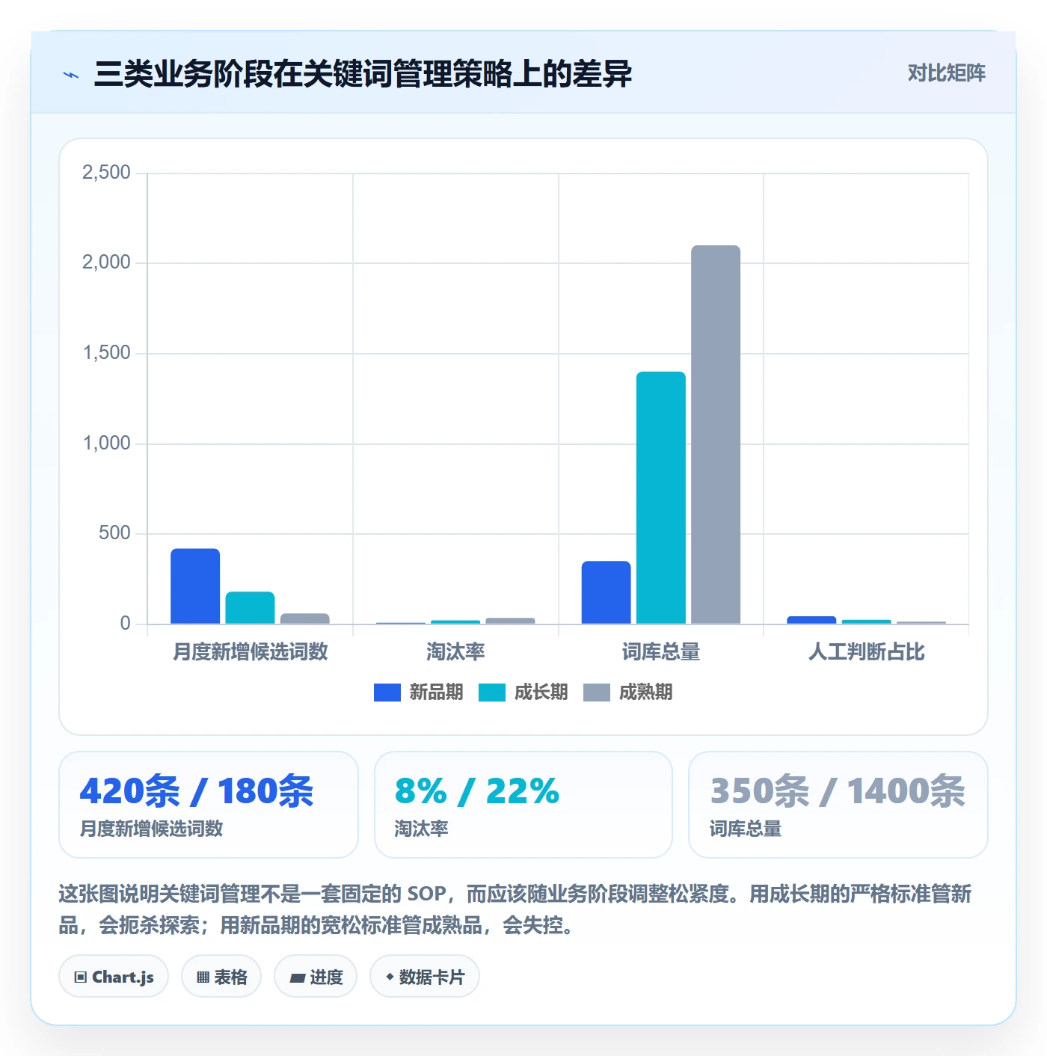
Task: Toggle the 新品期 legend item
Action: click(x=418, y=693)
